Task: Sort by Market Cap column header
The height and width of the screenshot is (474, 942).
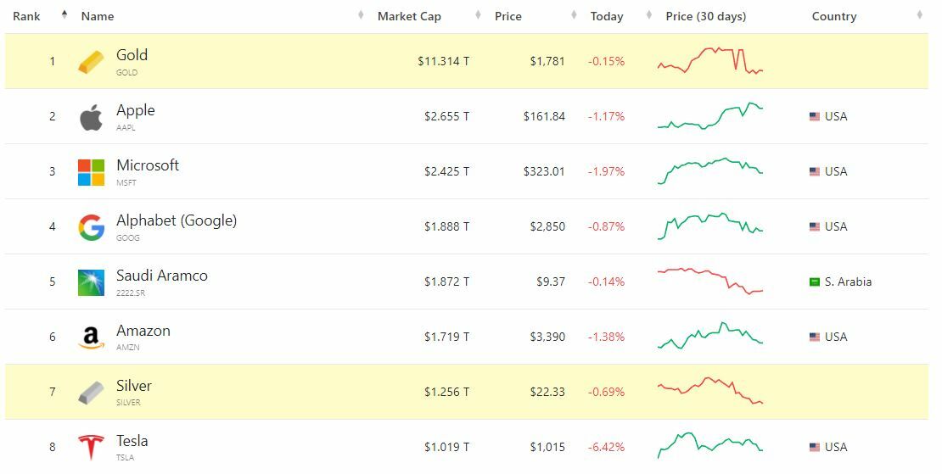Action: tap(409, 16)
